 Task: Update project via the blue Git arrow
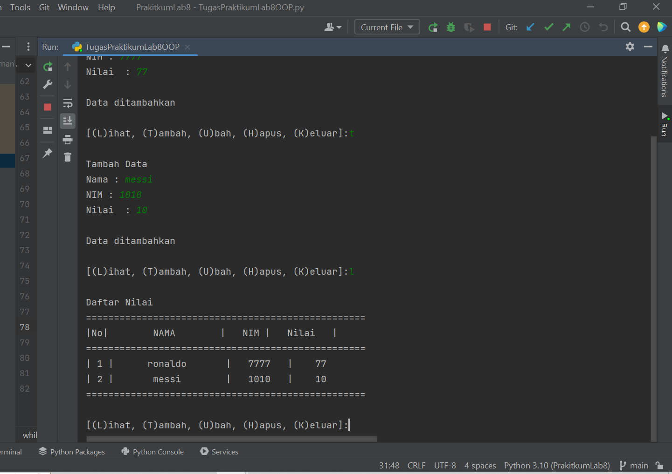point(530,27)
